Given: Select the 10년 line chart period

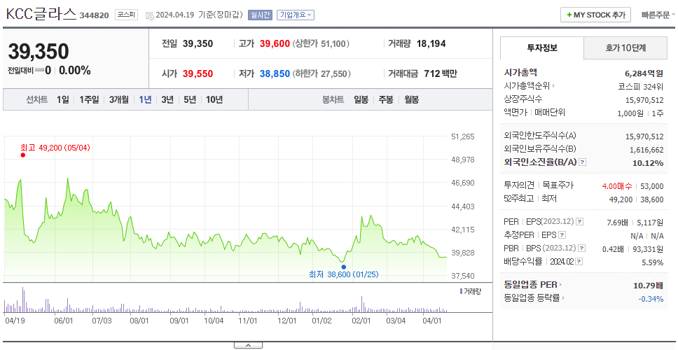Looking at the screenshot, I should click(214, 100).
